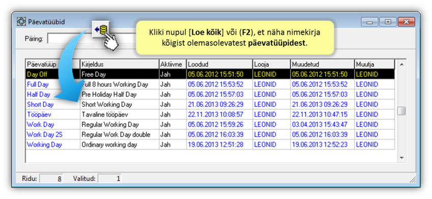This screenshot has height=199, width=432.
Task: Sort by the Looja column header
Action: [272, 65]
